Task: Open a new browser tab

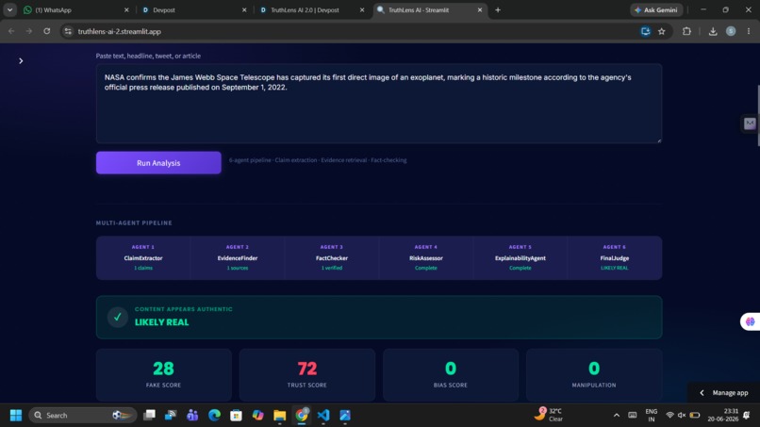Action: [x=498, y=9]
